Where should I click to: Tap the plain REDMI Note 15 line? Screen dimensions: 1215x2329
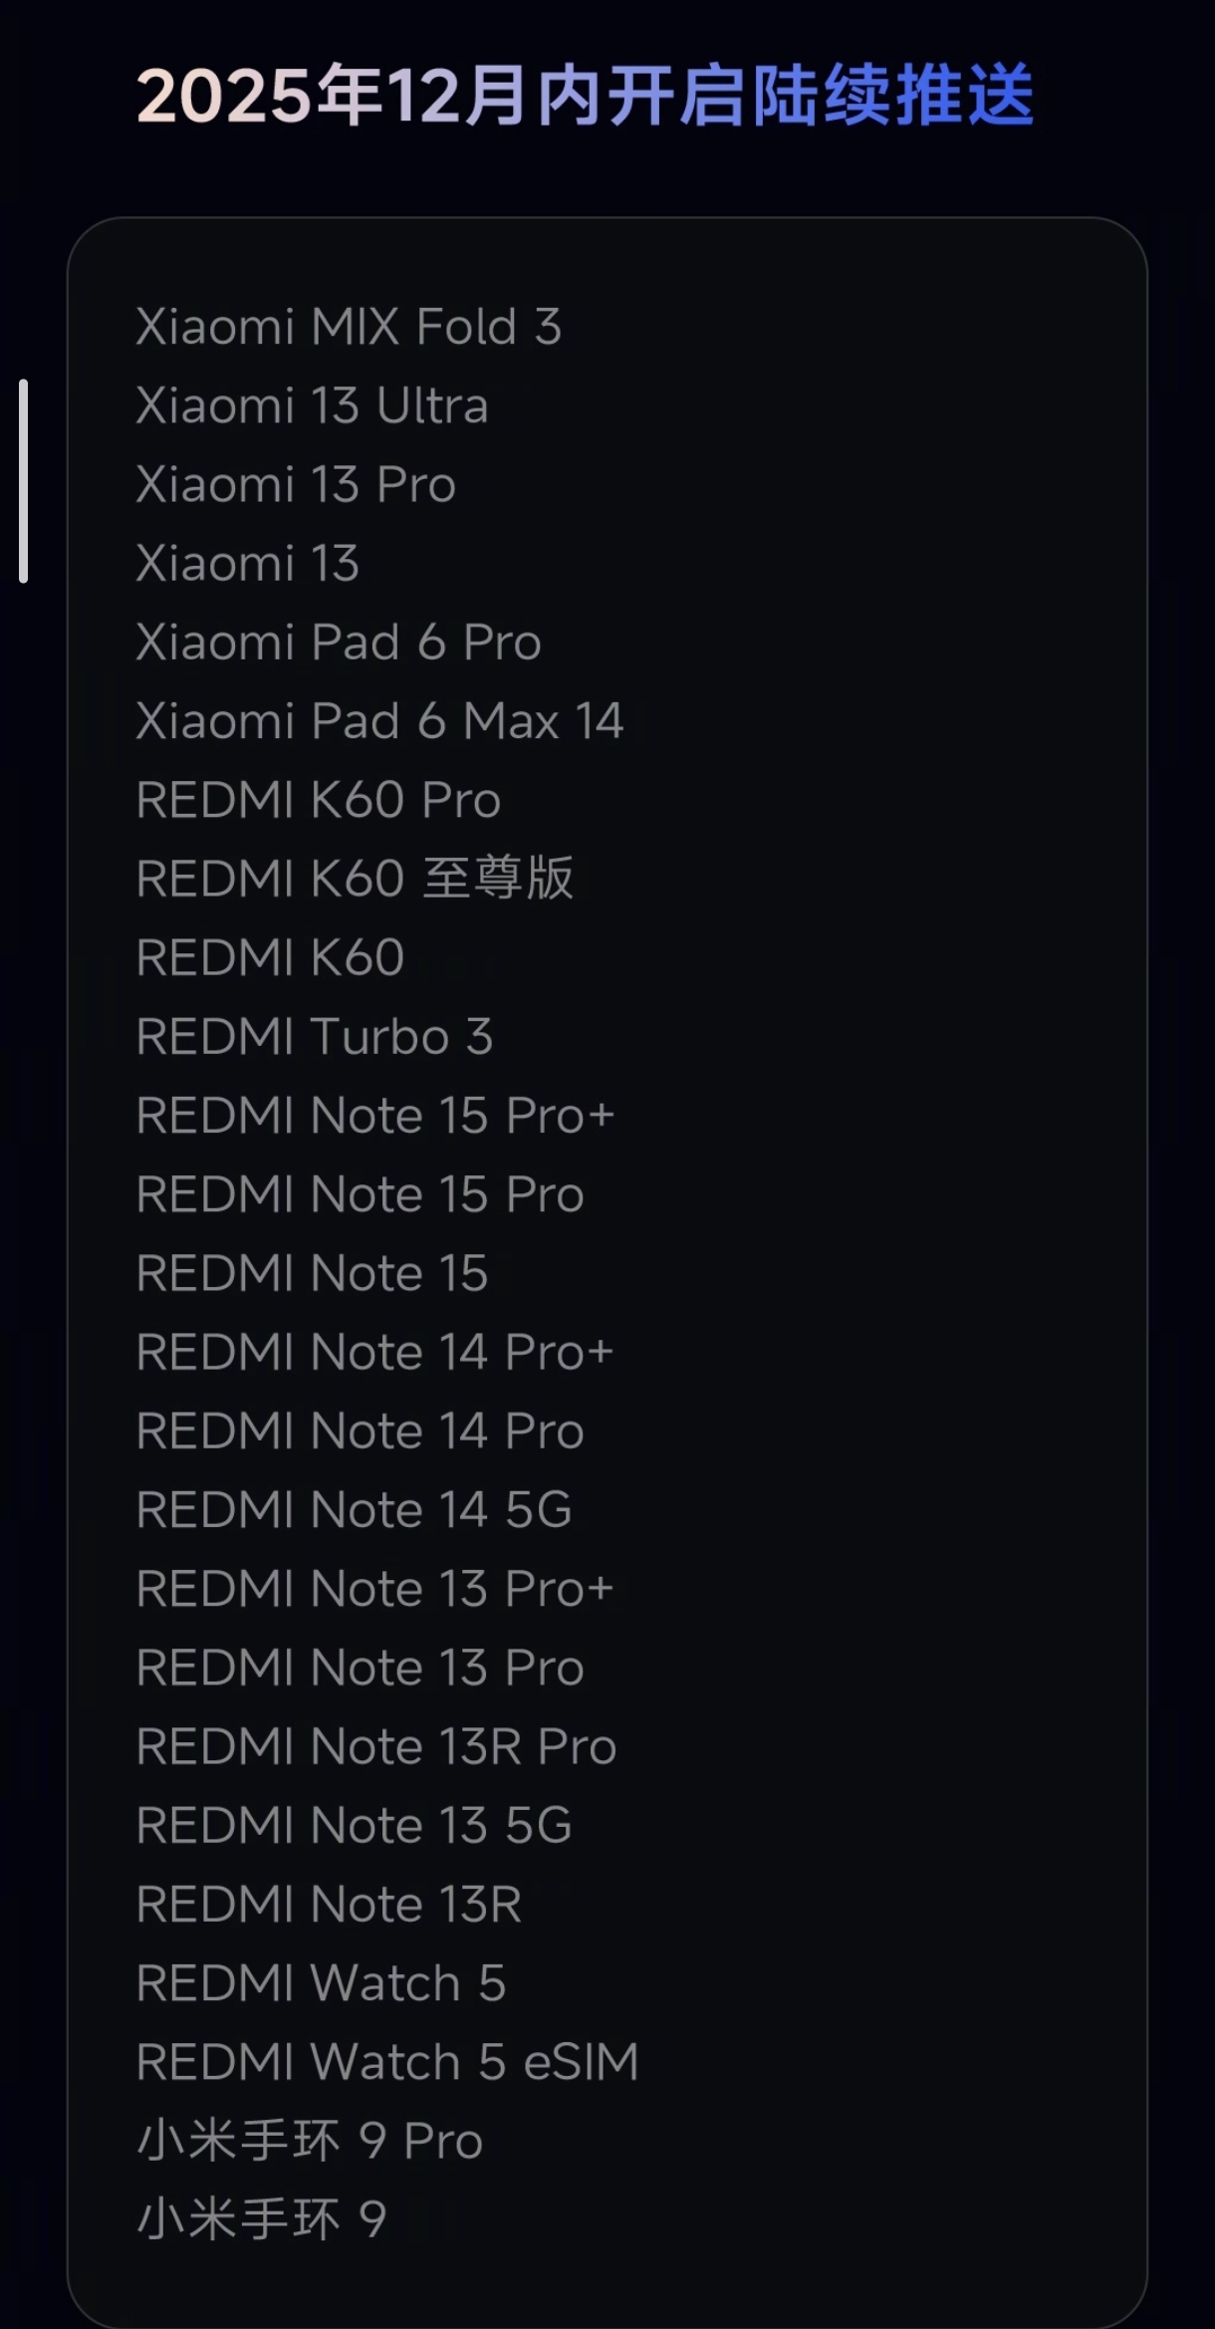coord(312,1273)
